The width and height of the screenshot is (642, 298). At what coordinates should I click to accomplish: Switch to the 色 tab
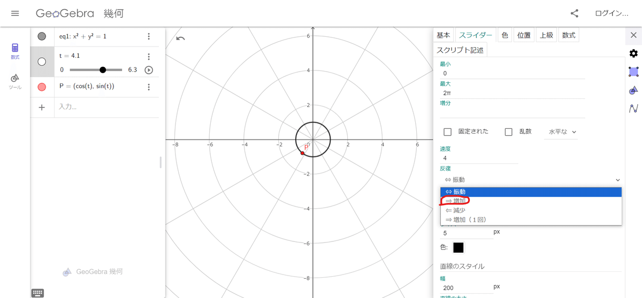tap(505, 35)
